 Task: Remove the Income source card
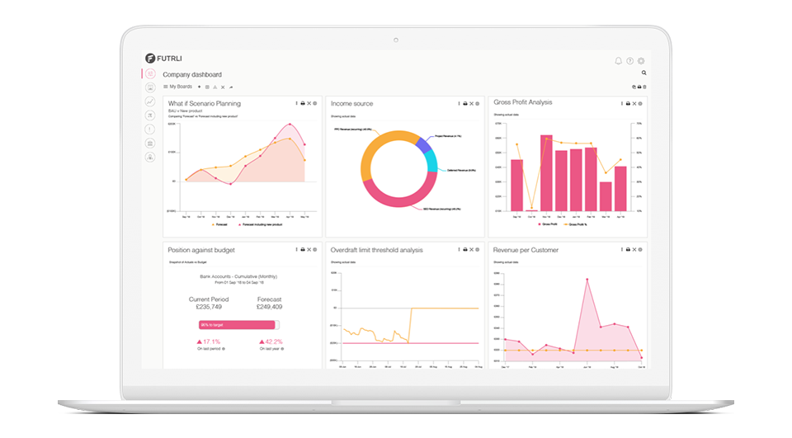coord(471,104)
